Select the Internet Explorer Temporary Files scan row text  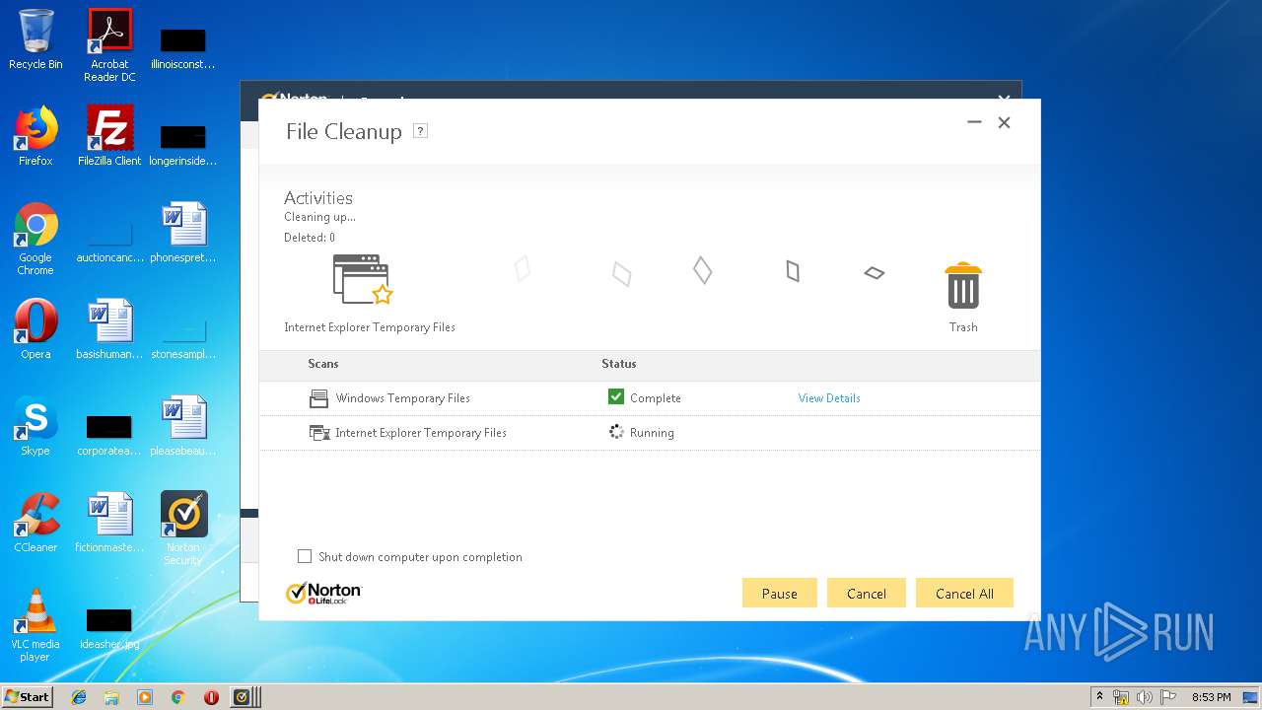[x=421, y=433]
